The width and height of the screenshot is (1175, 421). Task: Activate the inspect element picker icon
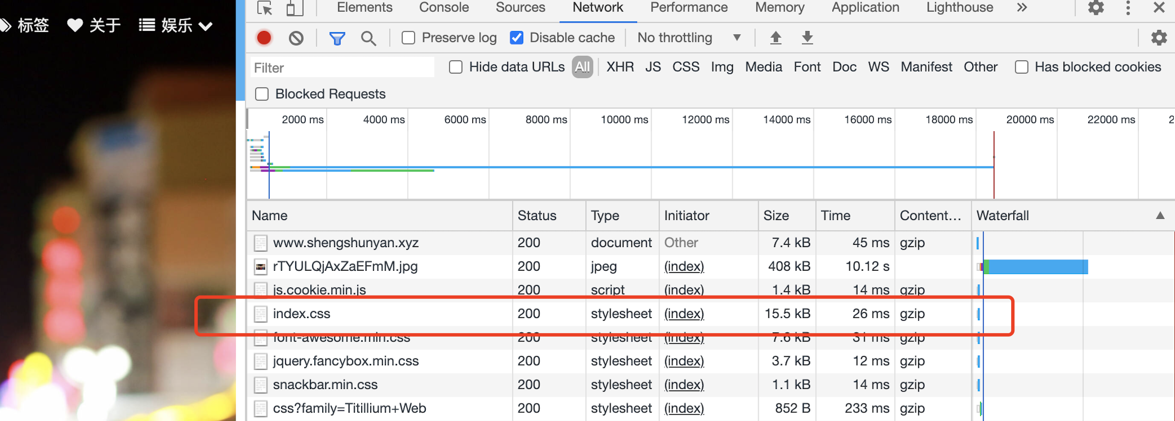265,8
